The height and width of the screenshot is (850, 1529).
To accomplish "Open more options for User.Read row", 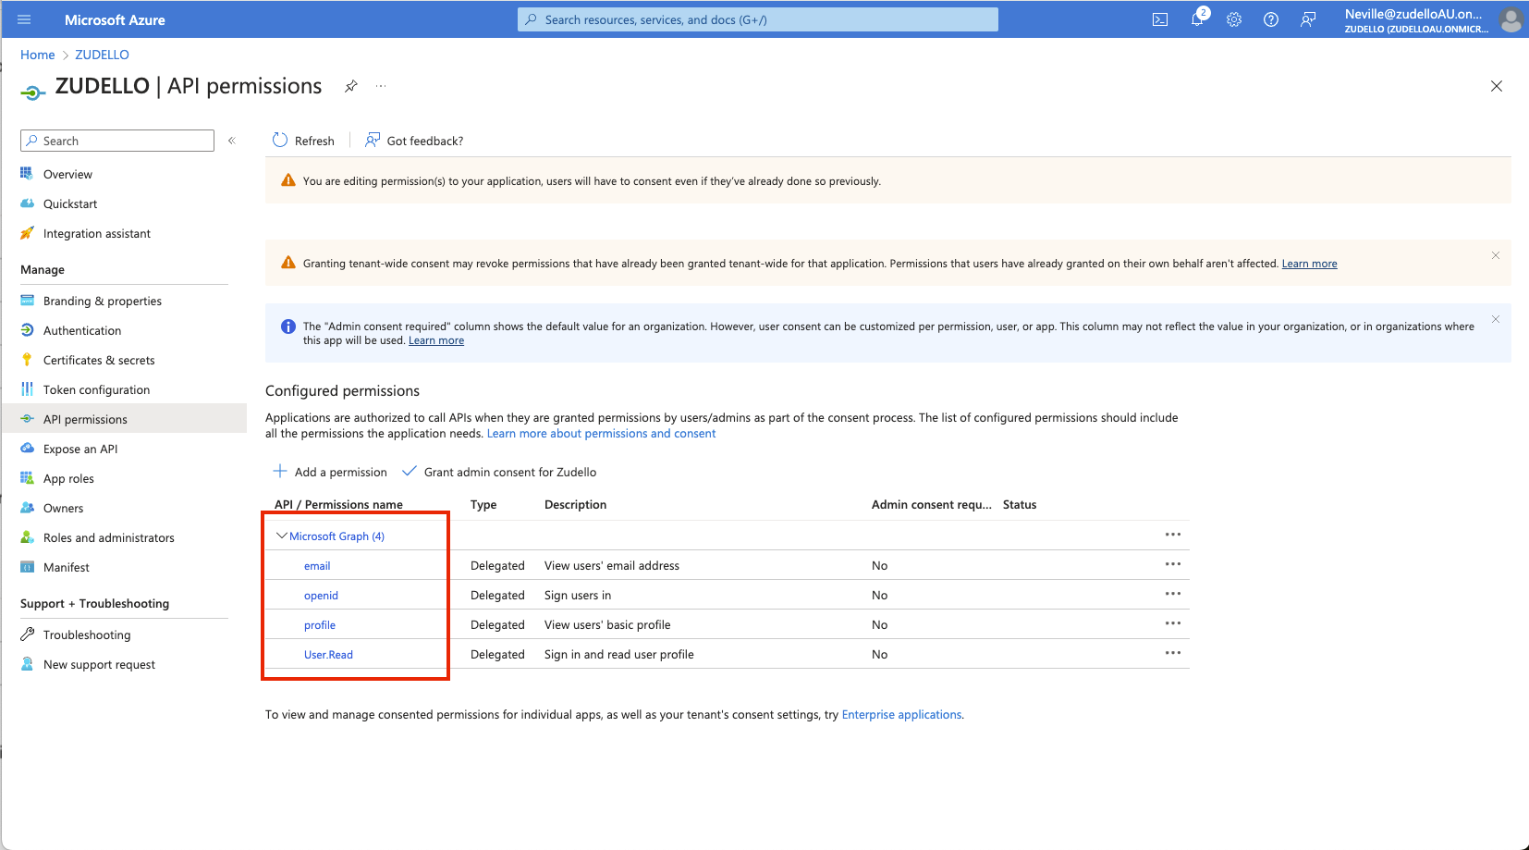I will (x=1173, y=653).
